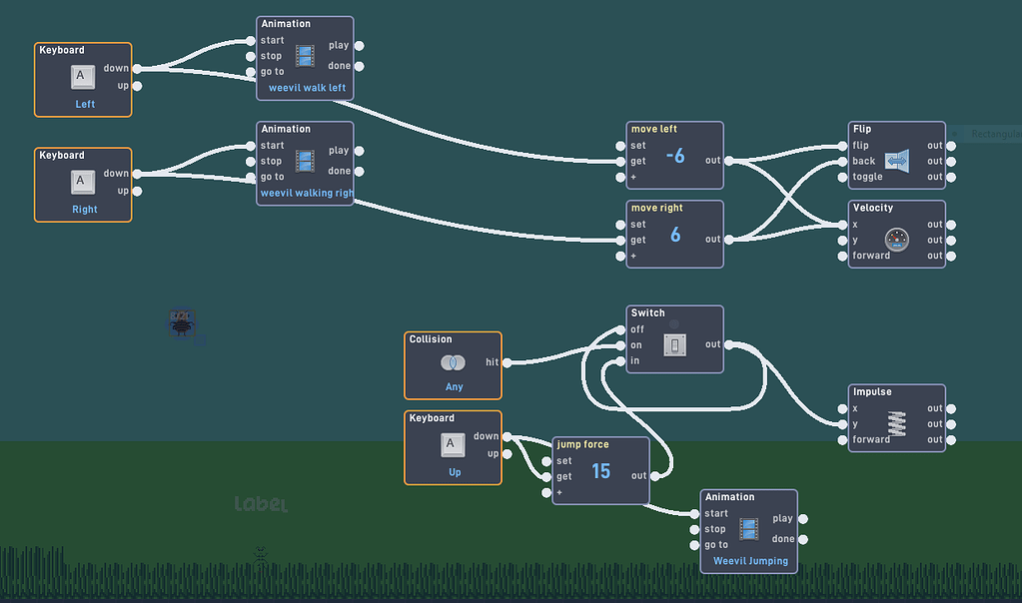Click the flip arrows icon in Flip node
This screenshot has height=603, width=1022.
(x=897, y=161)
